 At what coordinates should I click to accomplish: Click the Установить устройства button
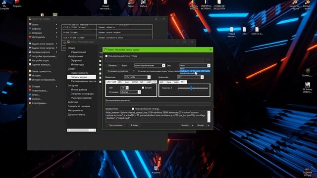click(x=118, y=71)
